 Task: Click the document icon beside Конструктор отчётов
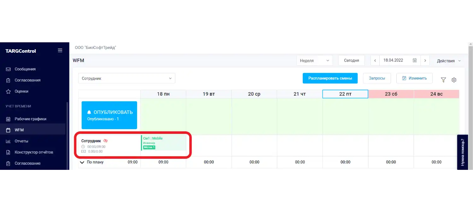click(9, 152)
